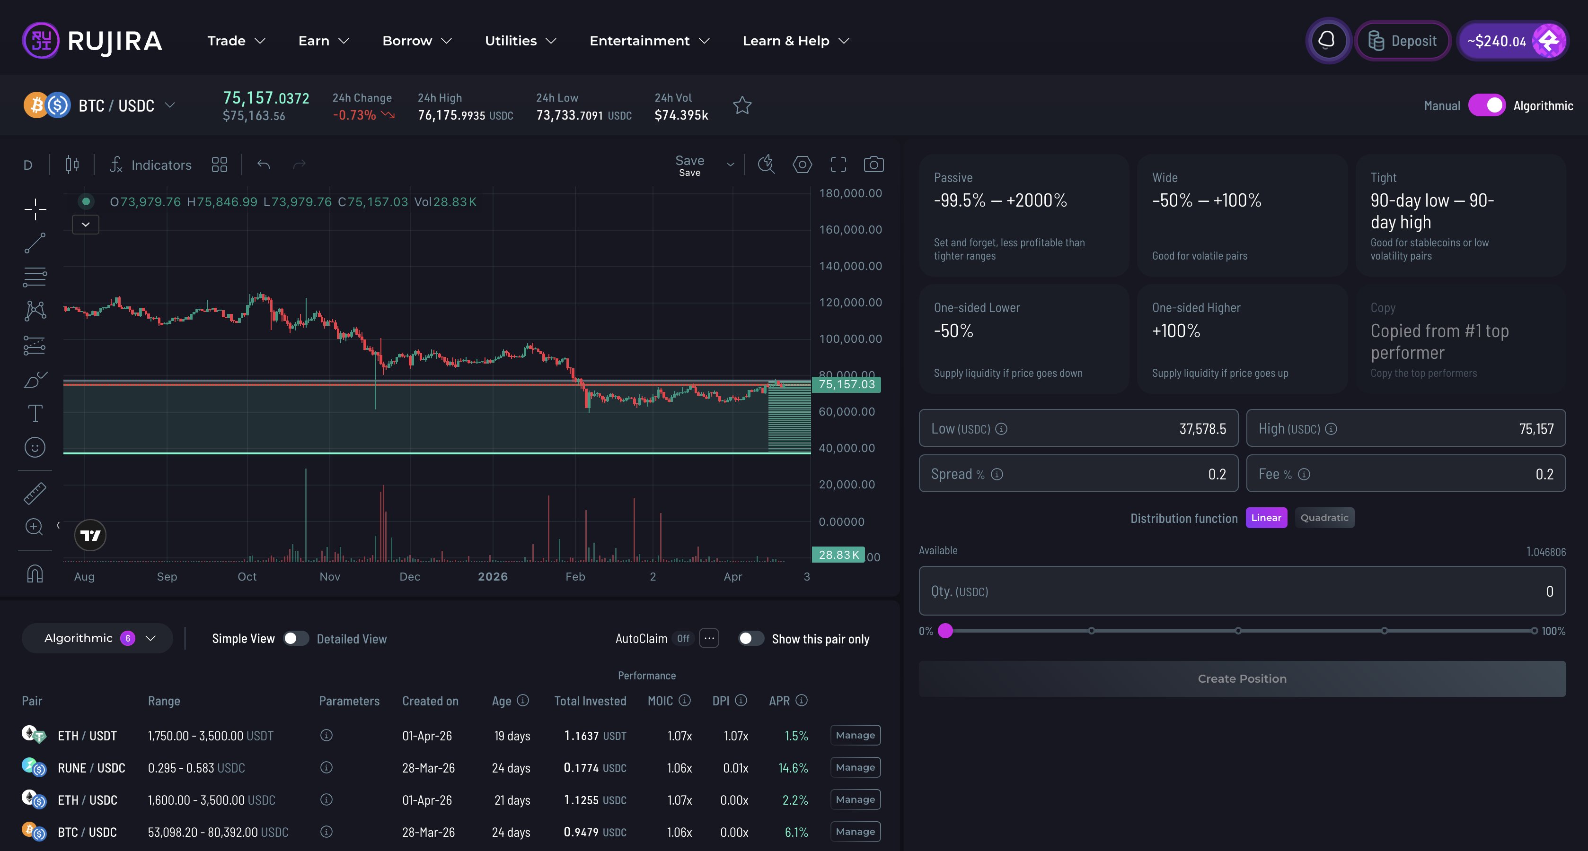Show info tooltip for Low (USDC)

1002,429
